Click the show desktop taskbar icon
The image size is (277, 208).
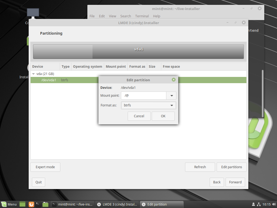22,204
